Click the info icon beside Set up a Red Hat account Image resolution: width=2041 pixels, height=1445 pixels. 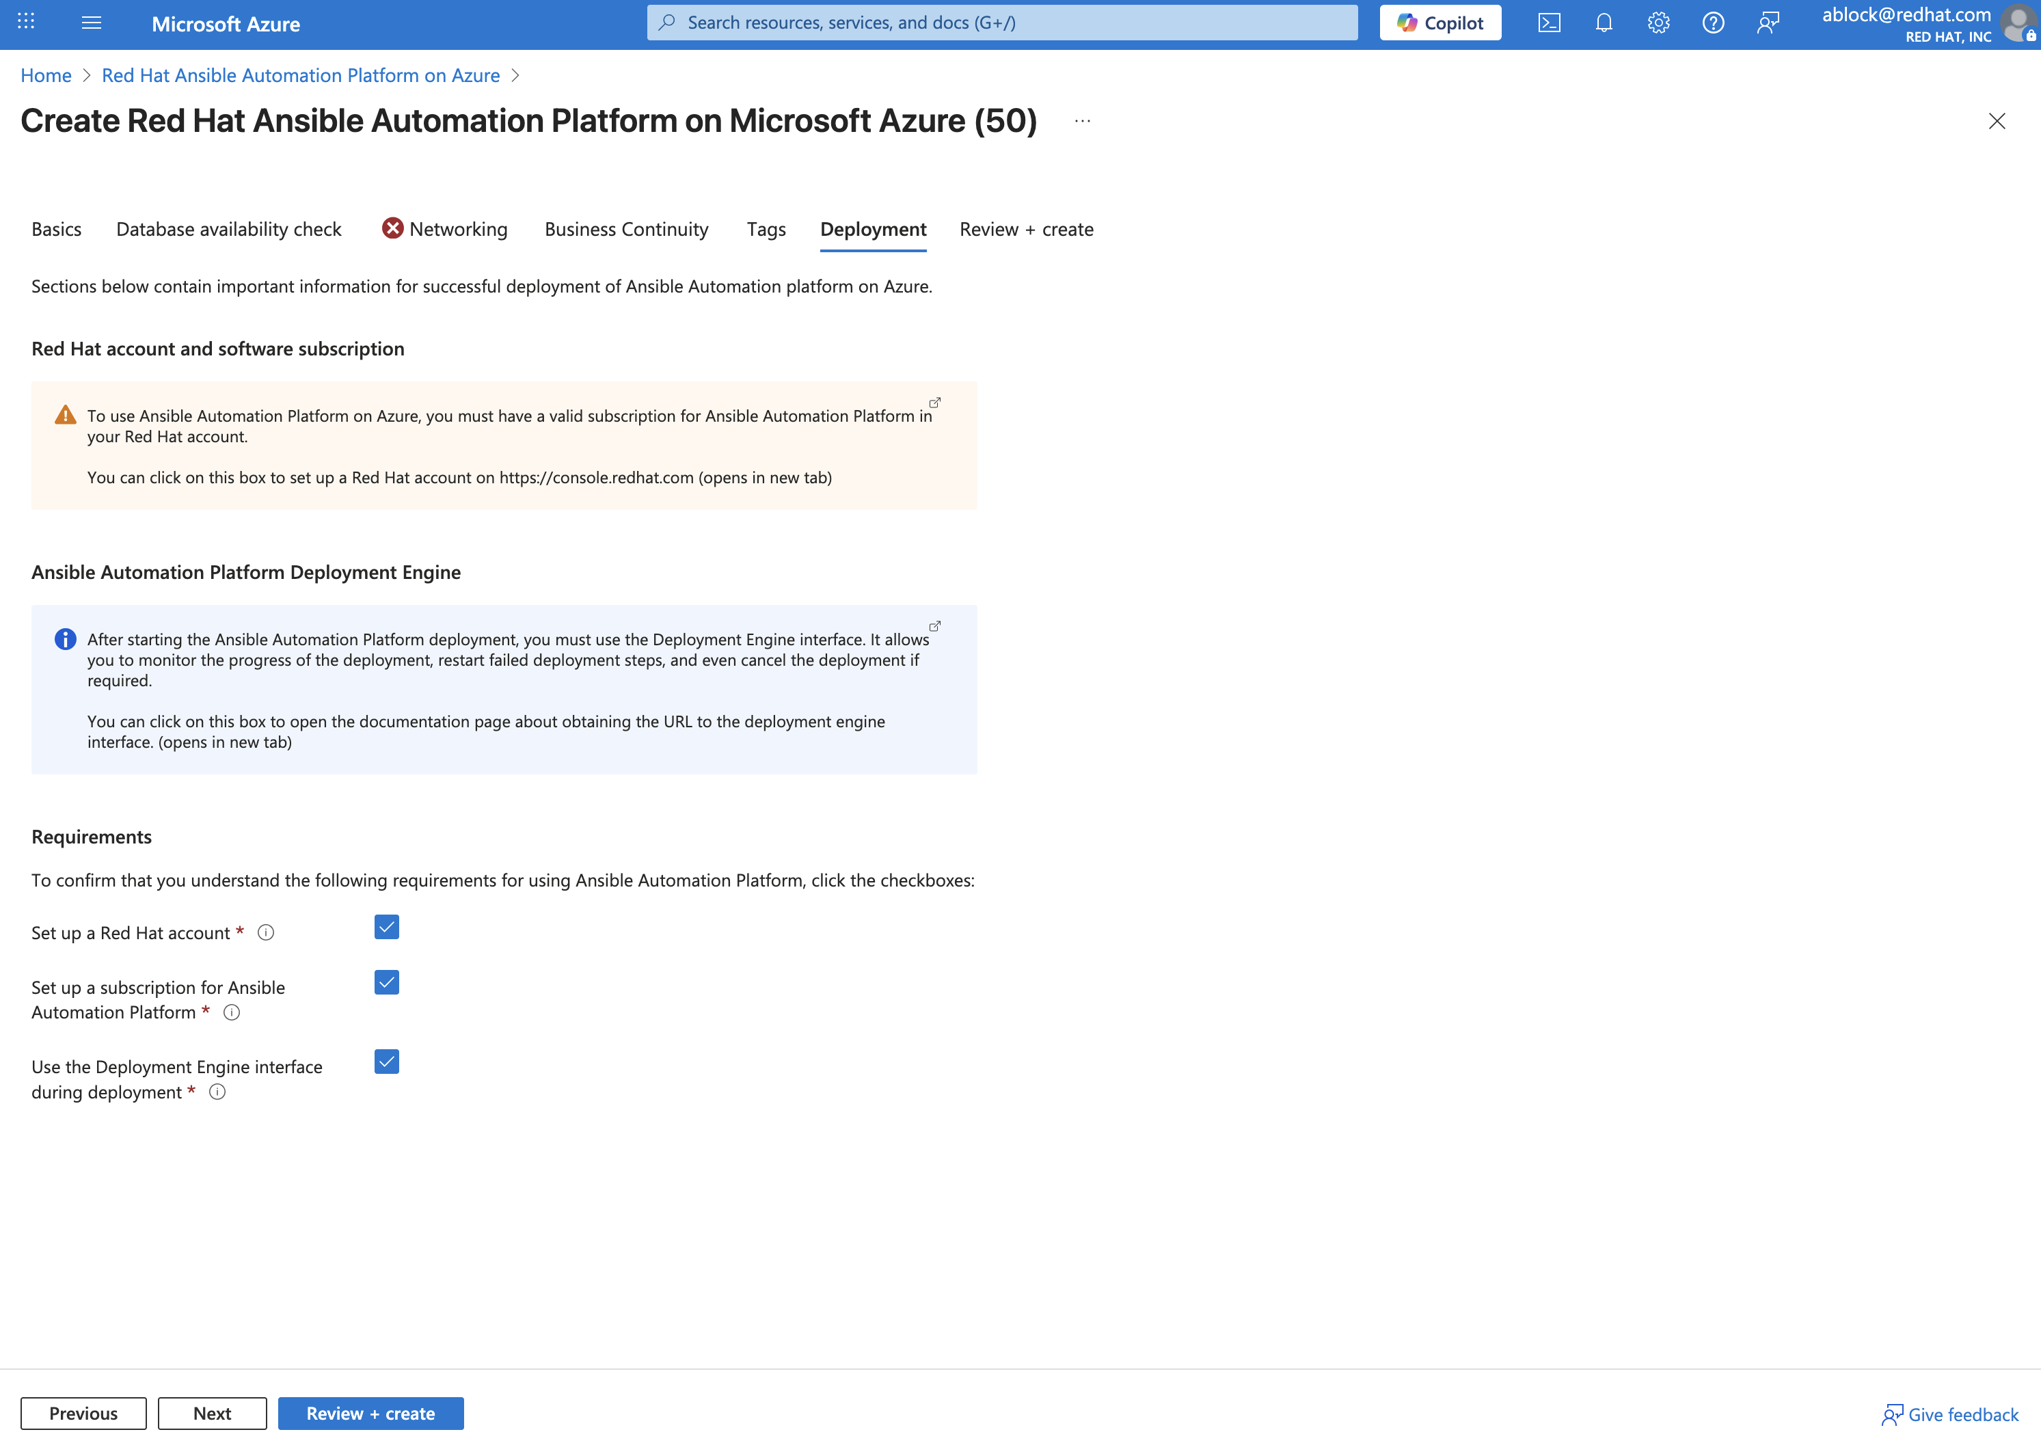point(265,932)
